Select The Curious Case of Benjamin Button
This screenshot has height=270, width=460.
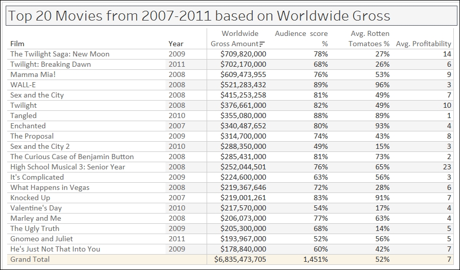tap(72, 157)
